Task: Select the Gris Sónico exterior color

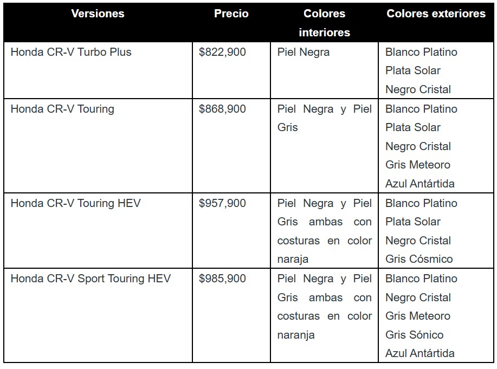Action: [414, 335]
